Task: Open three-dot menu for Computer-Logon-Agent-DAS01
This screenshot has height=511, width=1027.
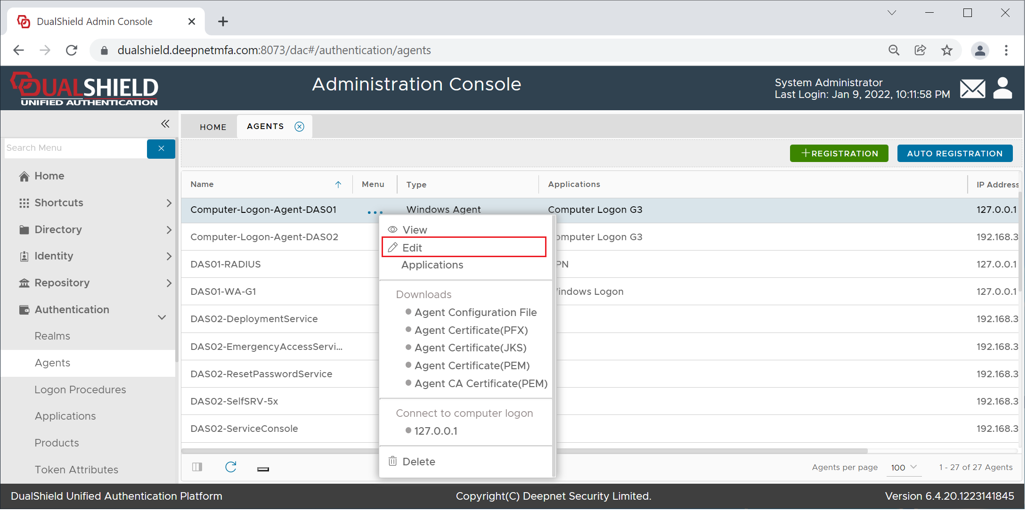Action: [375, 213]
